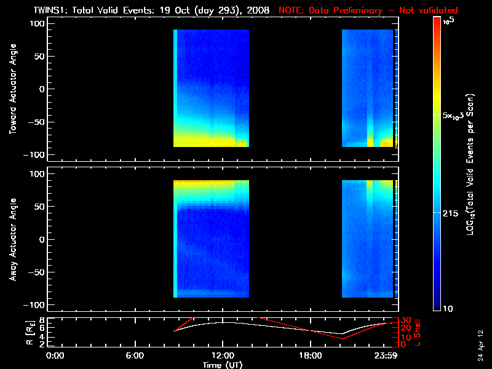Click the 18:00 tick label on the time axis

pos(310,355)
